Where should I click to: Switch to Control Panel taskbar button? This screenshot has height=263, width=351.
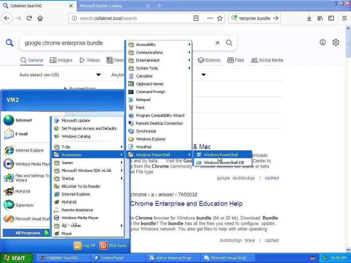pos(118,258)
